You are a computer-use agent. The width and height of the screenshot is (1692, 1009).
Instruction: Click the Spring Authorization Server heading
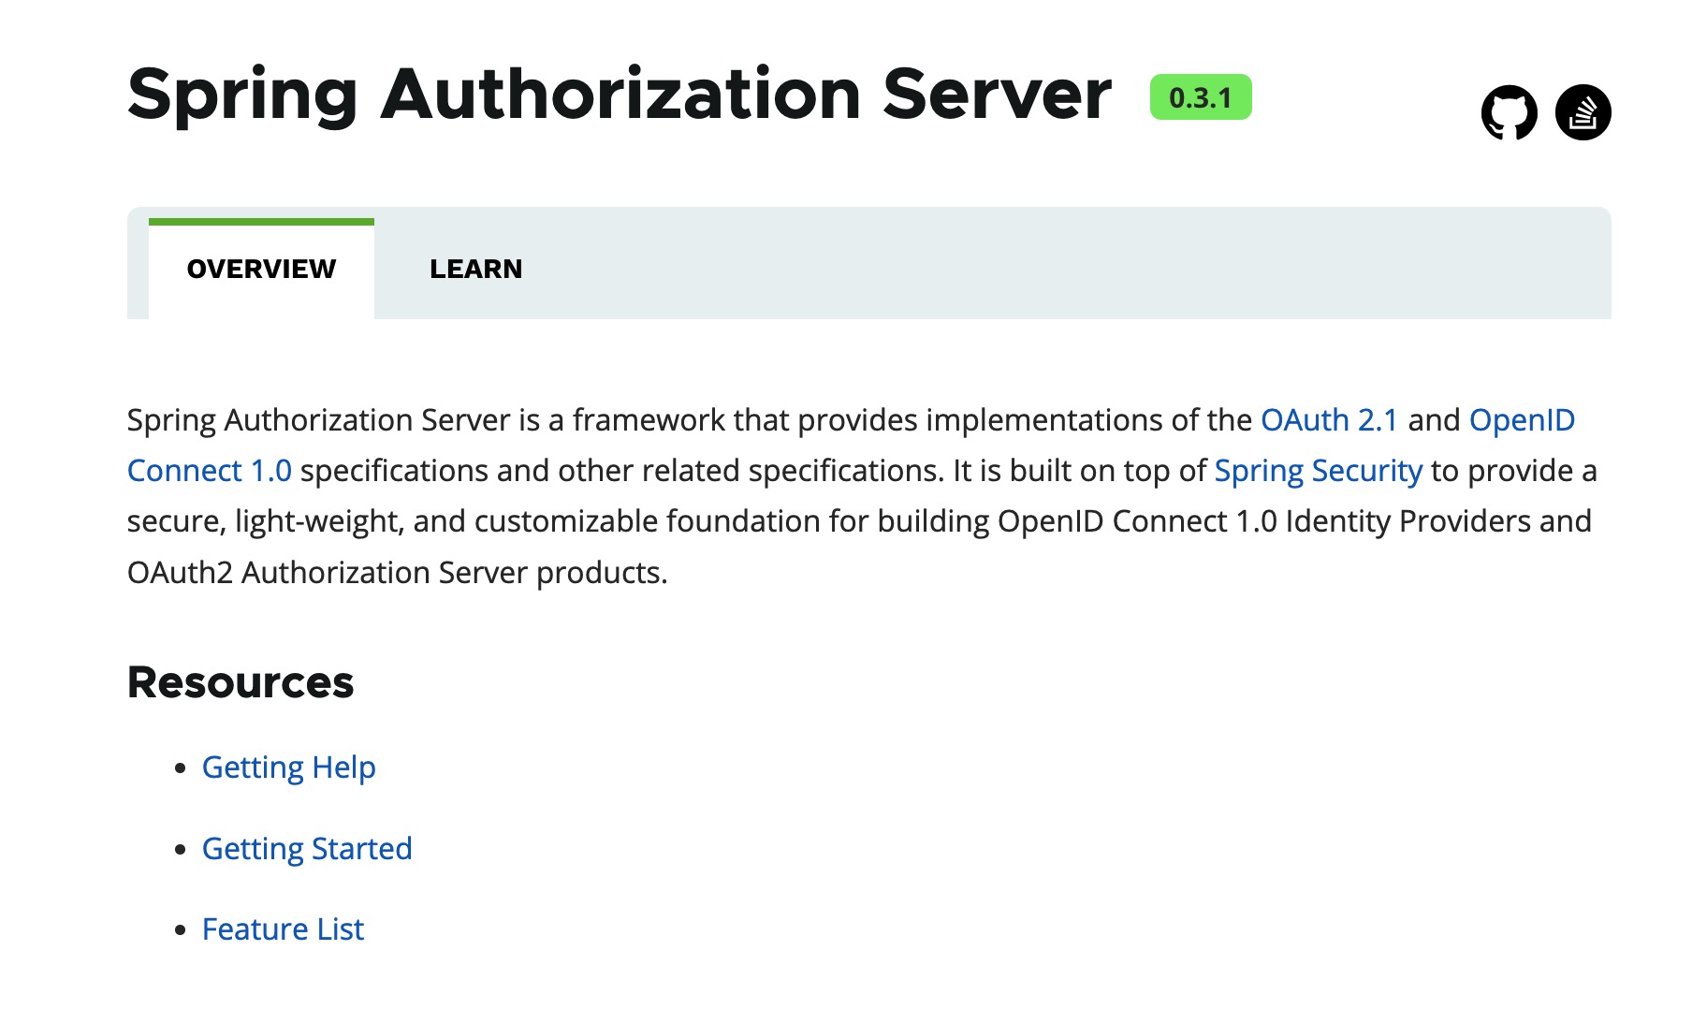[620, 95]
